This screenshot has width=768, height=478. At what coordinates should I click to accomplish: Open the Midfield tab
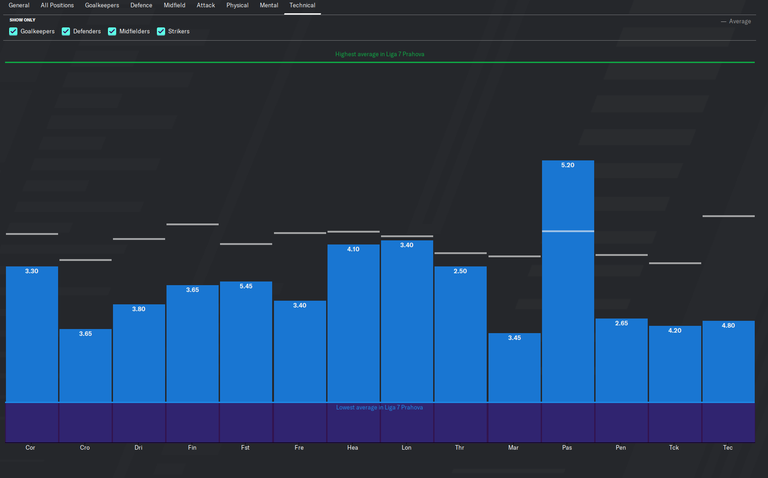click(x=175, y=5)
